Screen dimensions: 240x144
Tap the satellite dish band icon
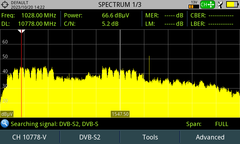point(220,5)
